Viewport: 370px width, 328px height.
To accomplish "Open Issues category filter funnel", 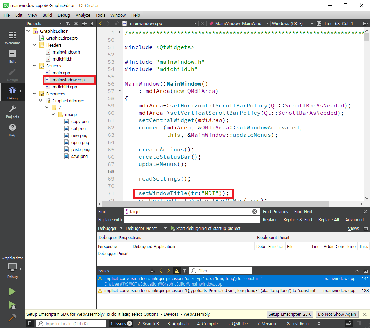I will pyautogui.click(x=185, y=271).
